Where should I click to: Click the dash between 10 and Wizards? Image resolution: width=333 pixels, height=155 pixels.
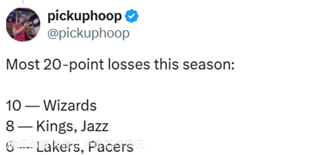pos(32,106)
